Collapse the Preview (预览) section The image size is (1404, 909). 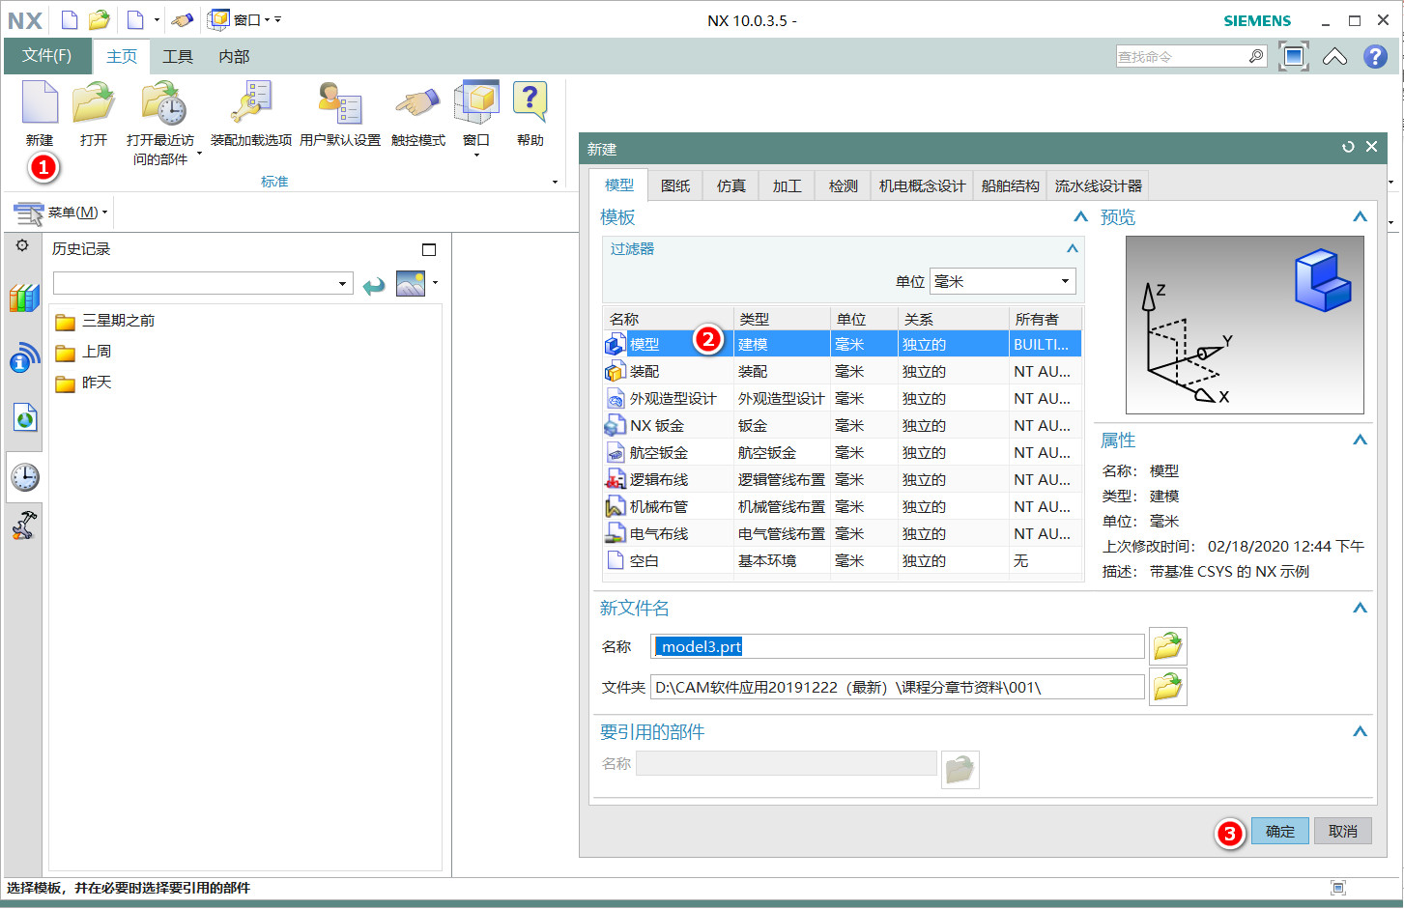[x=1360, y=216]
